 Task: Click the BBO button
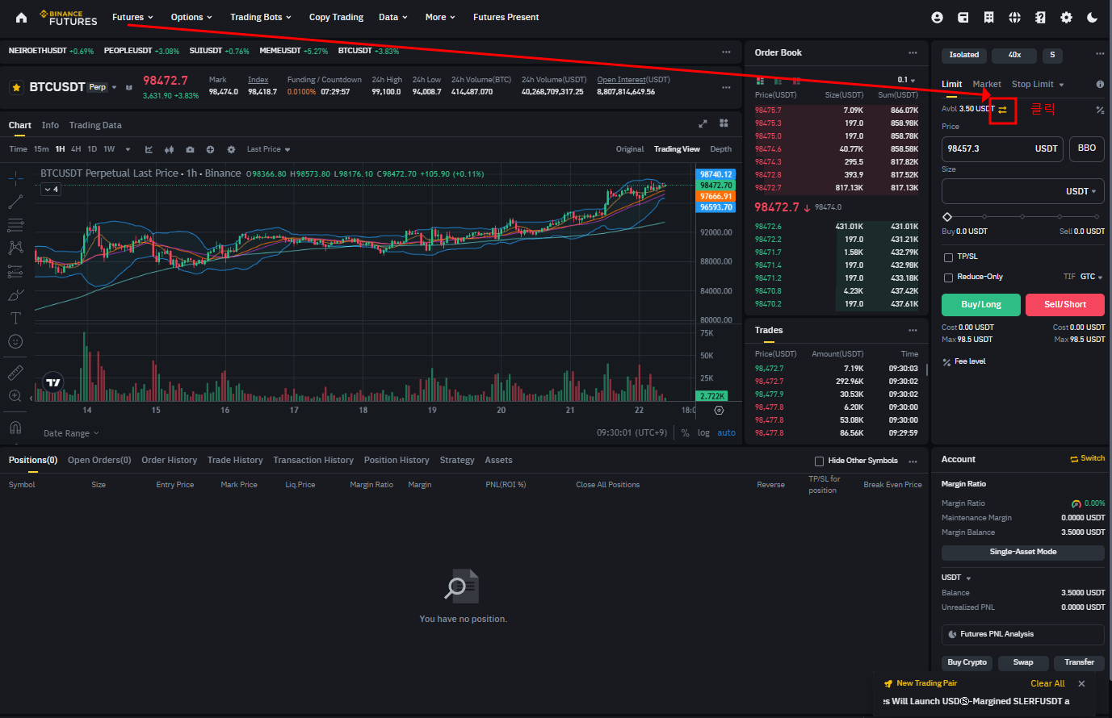(1087, 148)
